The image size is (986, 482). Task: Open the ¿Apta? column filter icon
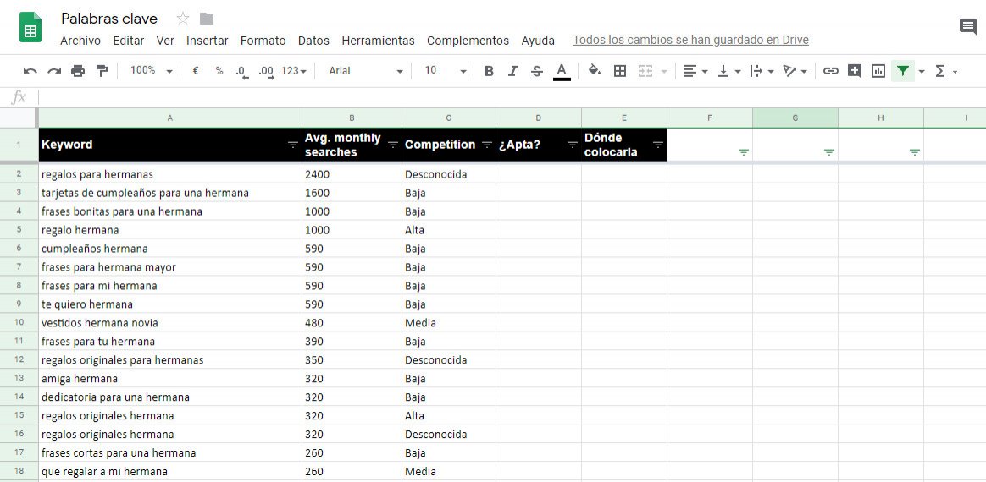pos(573,145)
